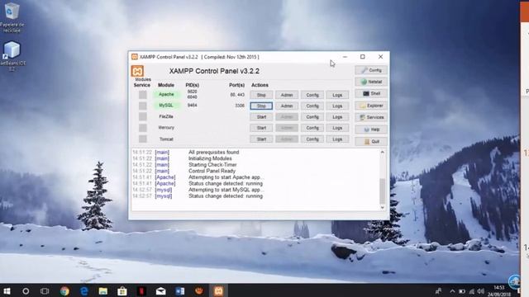529x297 pixels.
Task: Click the XAMPP taskbar icon
Action: [218, 291]
